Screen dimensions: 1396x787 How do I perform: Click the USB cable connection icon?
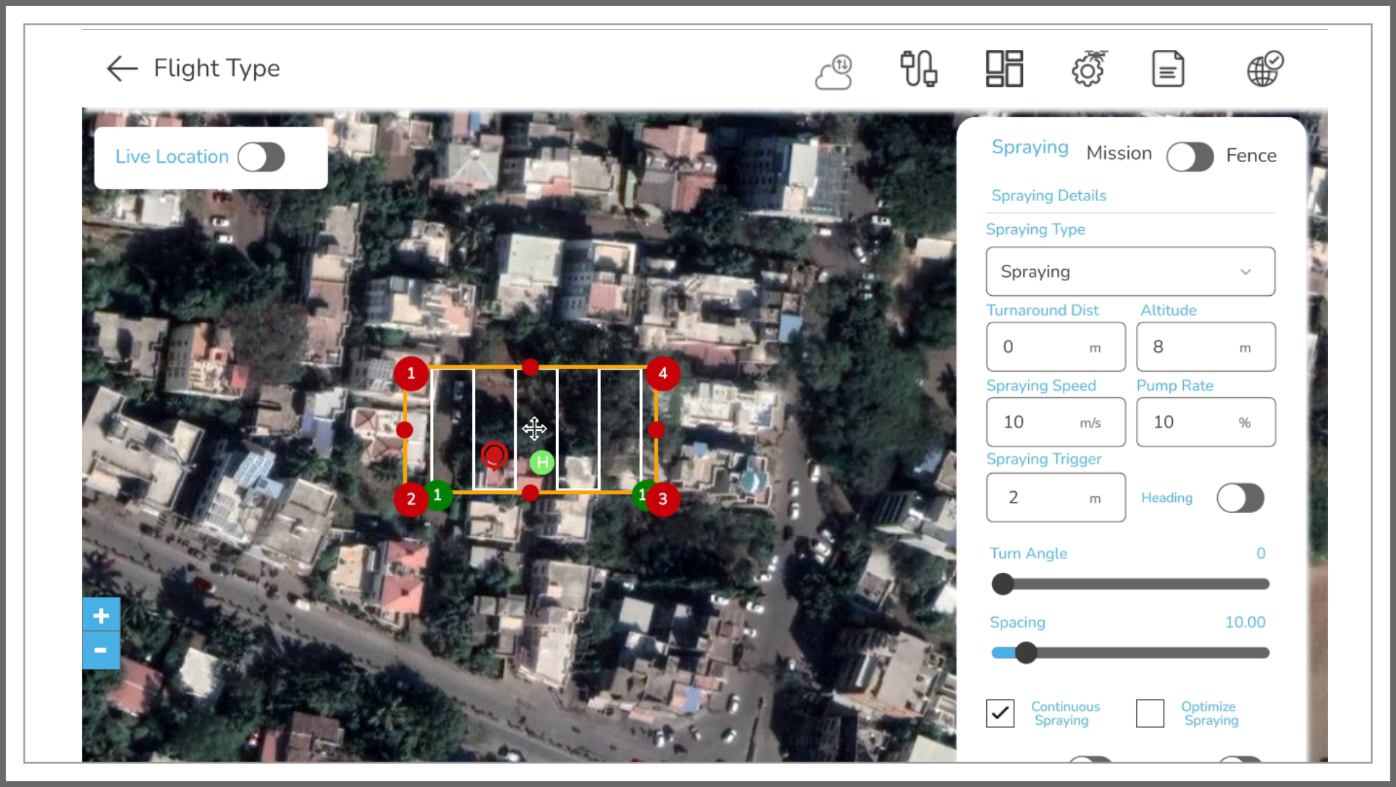[918, 69]
